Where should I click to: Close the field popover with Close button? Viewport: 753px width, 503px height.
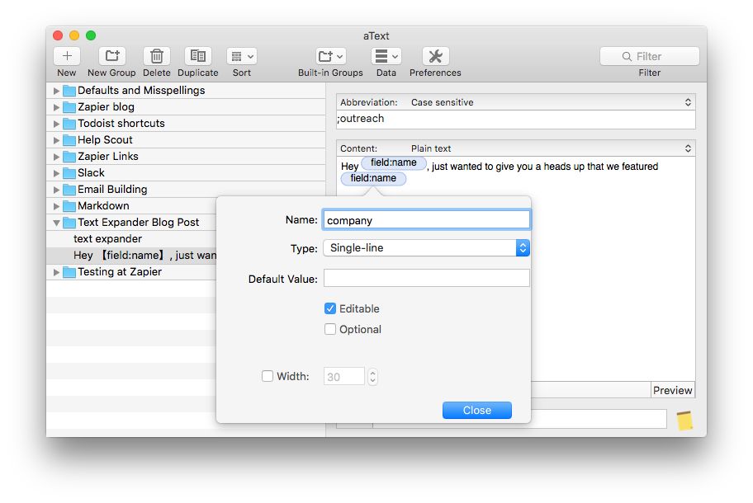pos(477,411)
